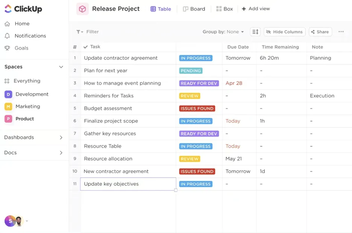This screenshot has height=233, width=352.
Task: Select Everything under Spaces
Action: [x=27, y=81]
